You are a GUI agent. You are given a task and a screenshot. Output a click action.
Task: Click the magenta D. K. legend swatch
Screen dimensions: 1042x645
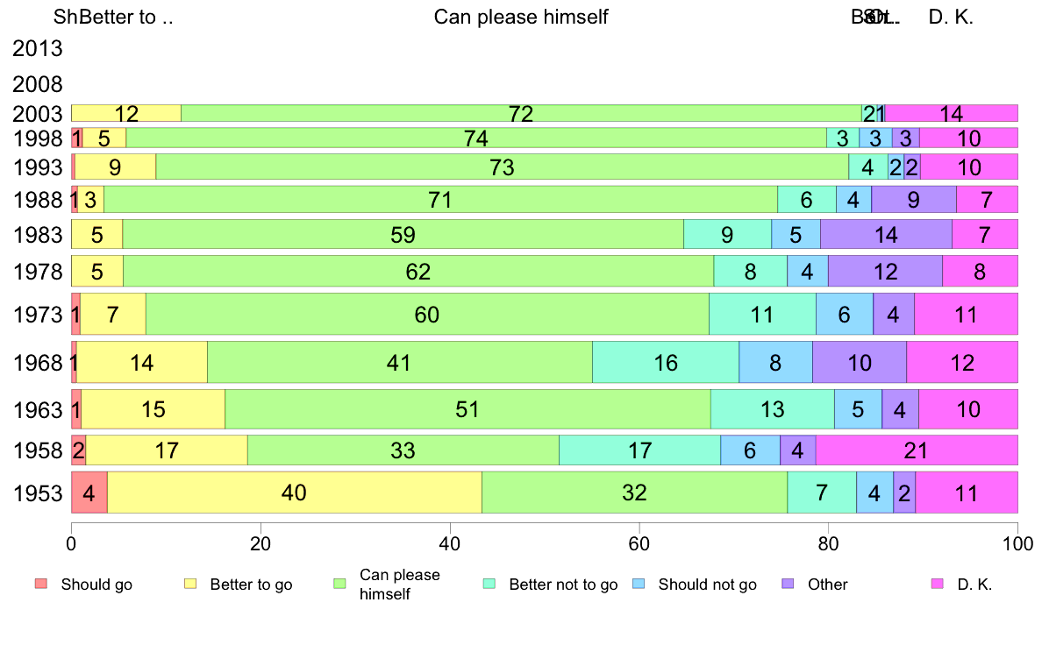pos(938,584)
